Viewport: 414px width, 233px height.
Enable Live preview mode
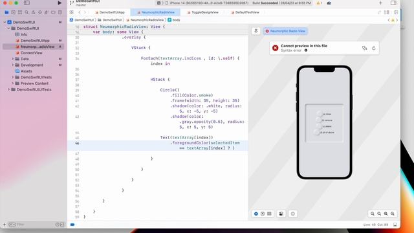click(x=256, y=214)
